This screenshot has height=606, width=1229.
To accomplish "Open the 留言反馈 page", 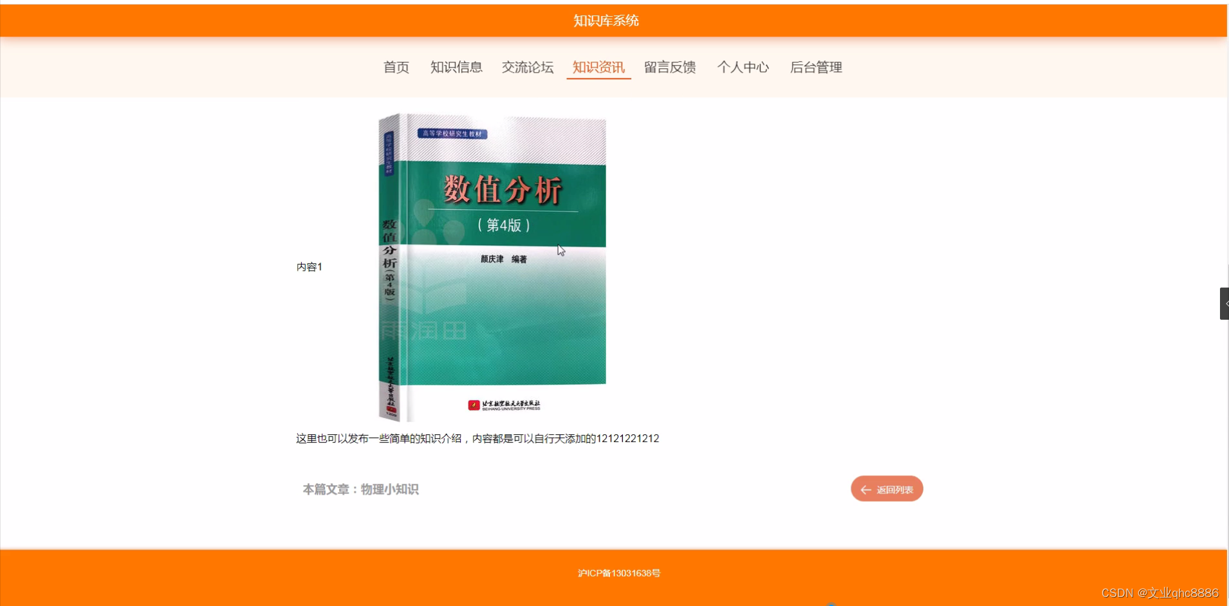I will tap(670, 68).
